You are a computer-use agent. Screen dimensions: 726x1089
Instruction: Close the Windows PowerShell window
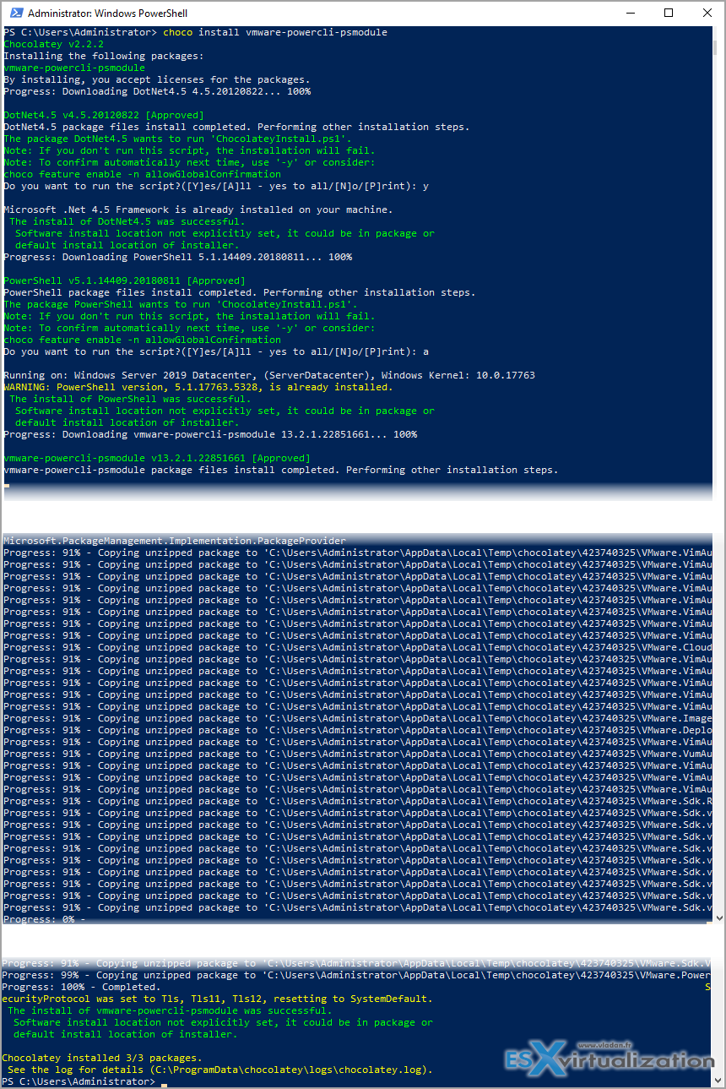[x=707, y=14]
